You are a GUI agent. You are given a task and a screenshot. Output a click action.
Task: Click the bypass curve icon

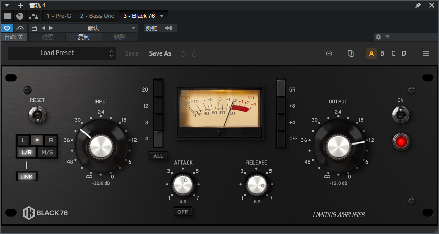20,28
